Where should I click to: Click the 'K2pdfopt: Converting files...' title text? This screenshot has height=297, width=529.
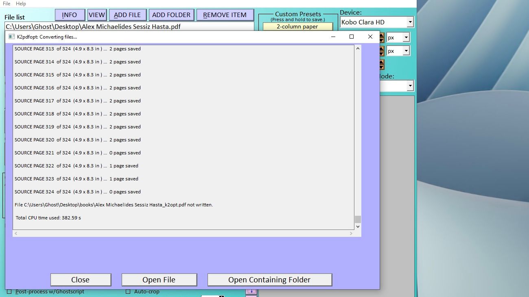[x=47, y=37]
